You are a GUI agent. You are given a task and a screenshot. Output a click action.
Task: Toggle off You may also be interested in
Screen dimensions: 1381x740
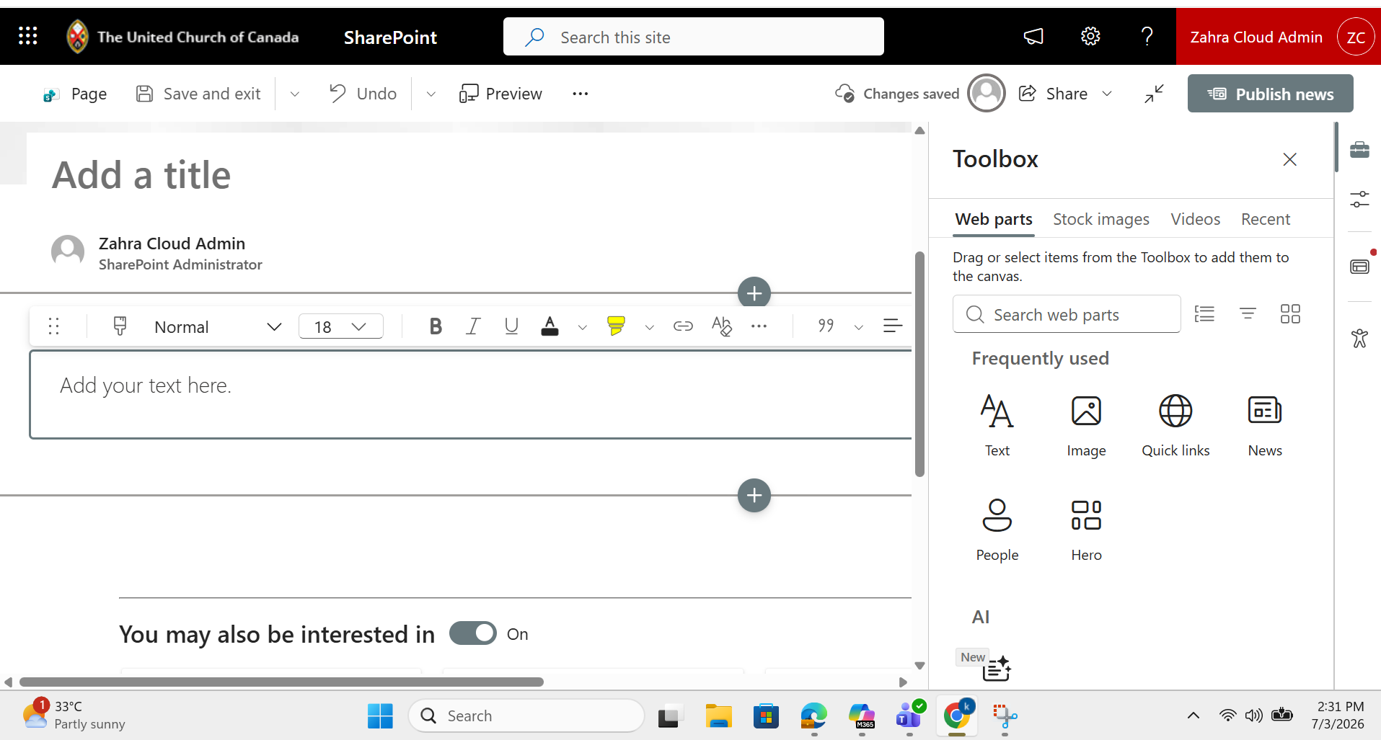pyautogui.click(x=473, y=633)
